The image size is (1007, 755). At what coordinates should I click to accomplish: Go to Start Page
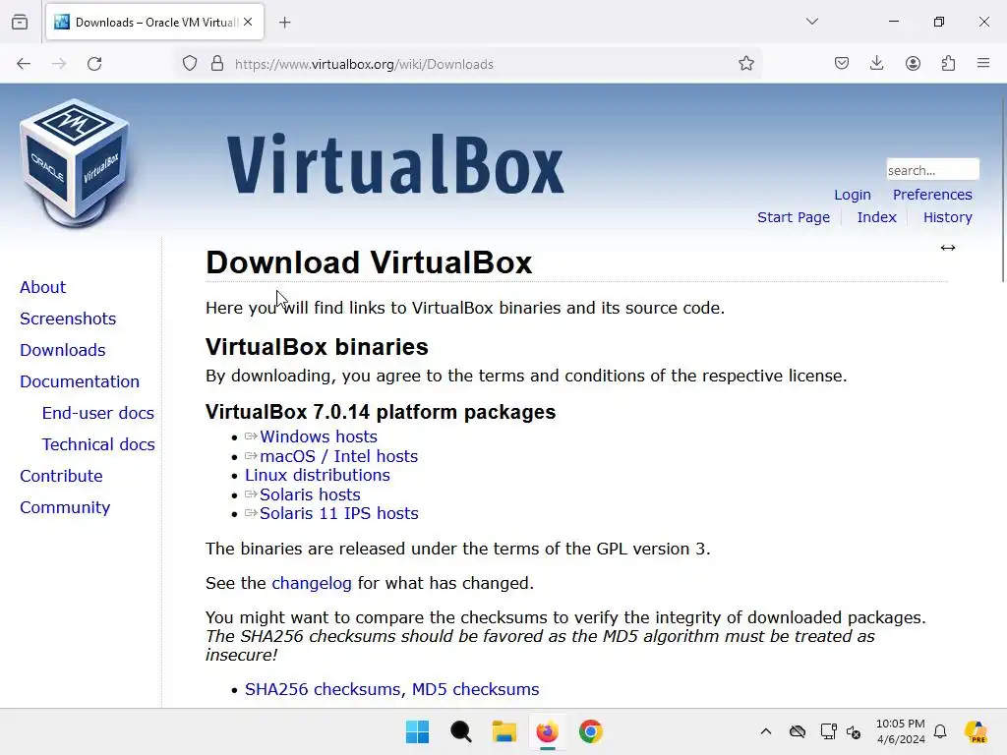[x=794, y=217]
